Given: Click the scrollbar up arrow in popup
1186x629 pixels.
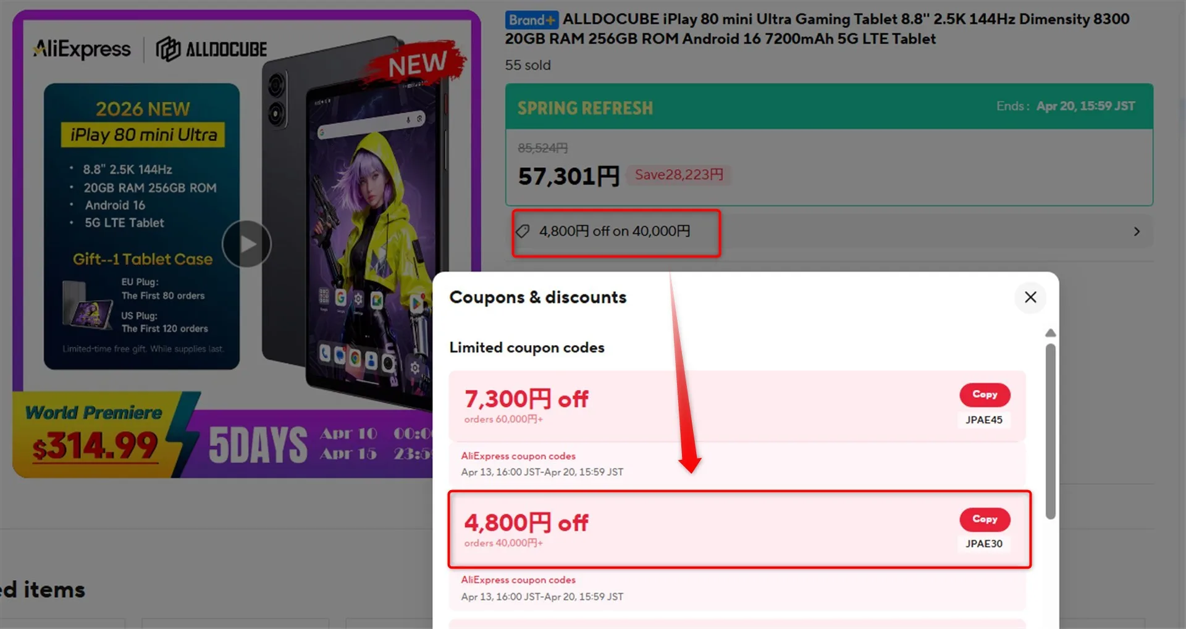Looking at the screenshot, I should click(x=1050, y=333).
